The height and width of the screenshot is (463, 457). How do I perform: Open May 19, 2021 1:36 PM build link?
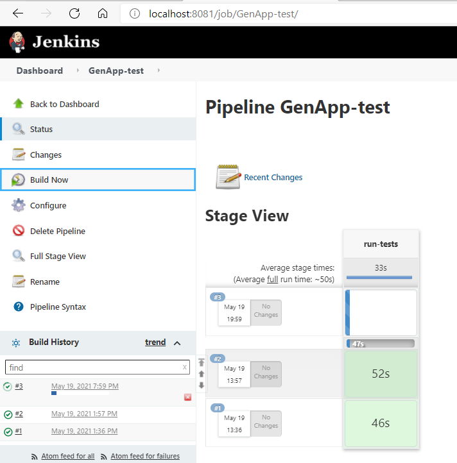coord(84,431)
